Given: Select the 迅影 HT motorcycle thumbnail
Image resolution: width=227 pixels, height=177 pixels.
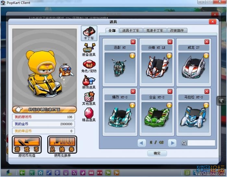Looking at the screenshot, I should tap(120, 68).
